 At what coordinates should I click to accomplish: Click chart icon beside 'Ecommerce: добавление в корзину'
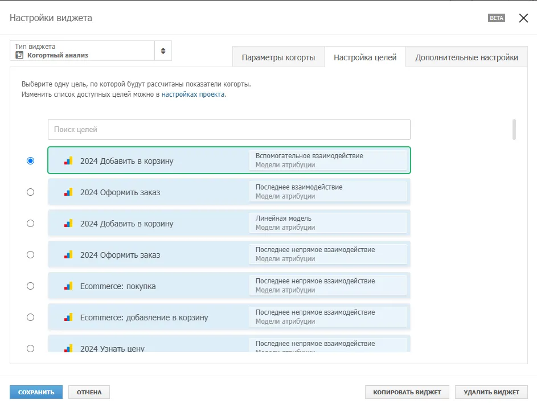(x=68, y=318)
